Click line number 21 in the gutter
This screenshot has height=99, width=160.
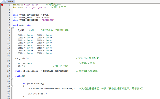click(9, 56)
